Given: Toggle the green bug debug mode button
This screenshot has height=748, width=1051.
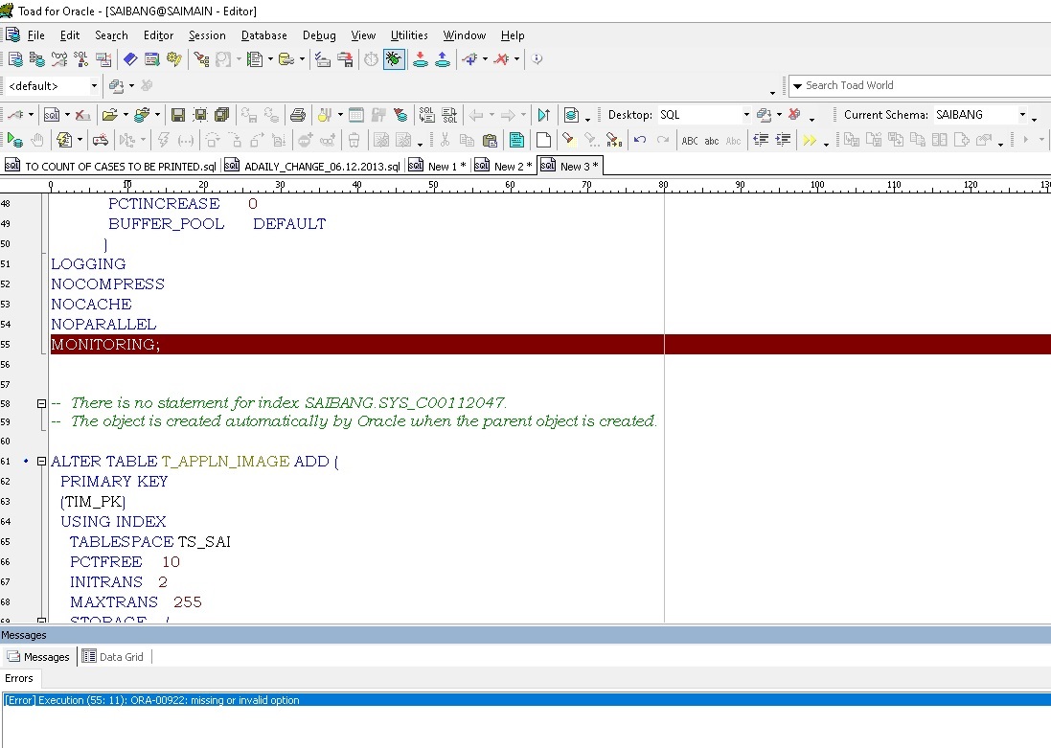Looking at the screenshot, I should 393,59.
